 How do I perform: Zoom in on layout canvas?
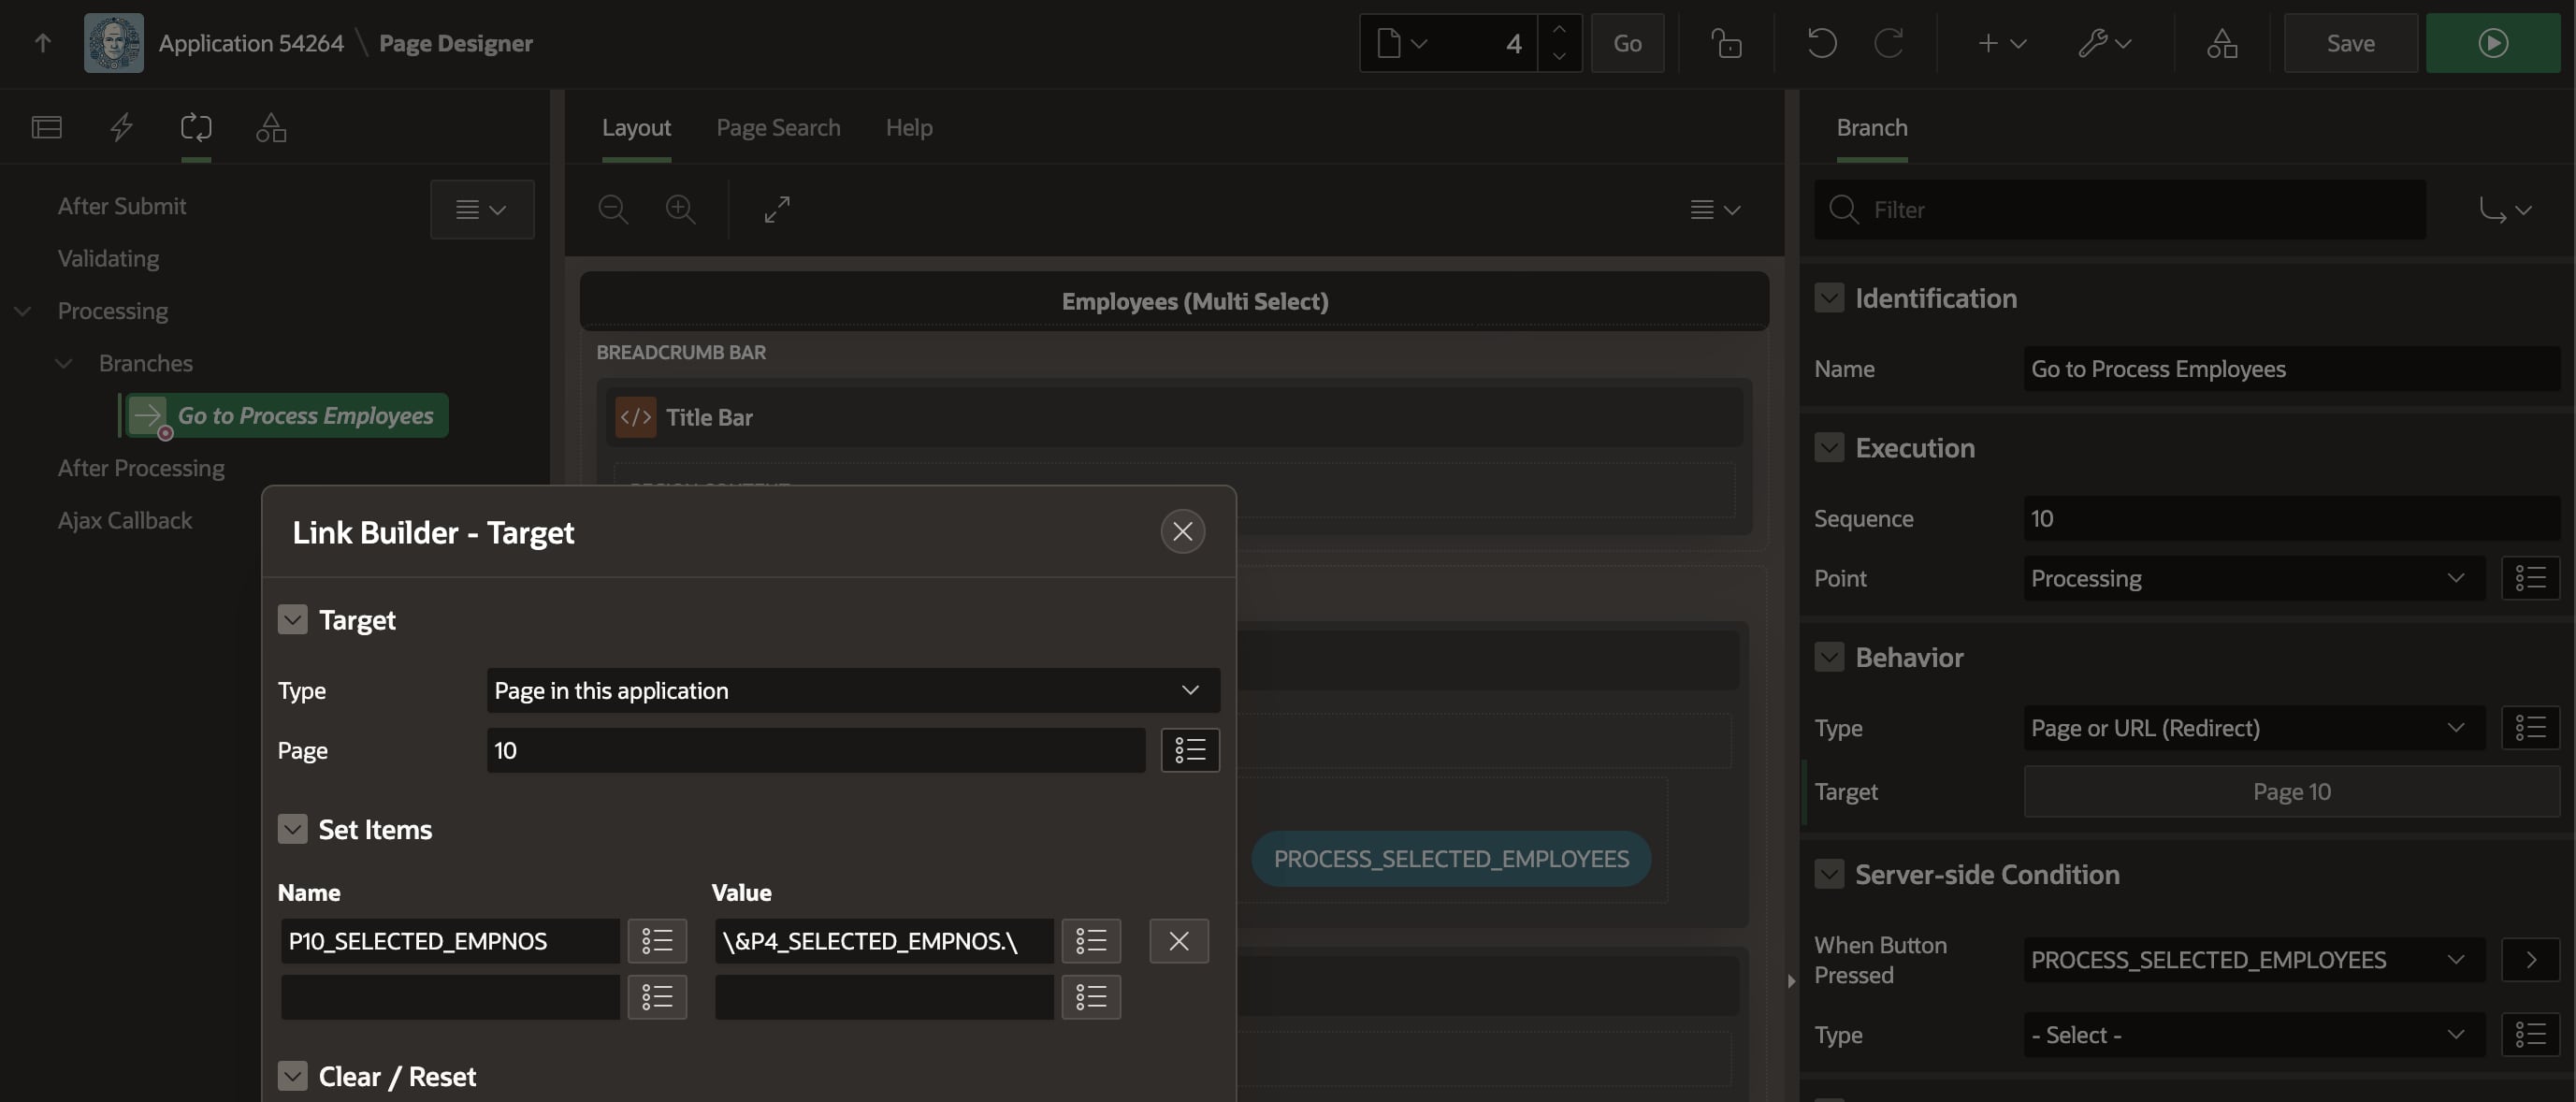[680, 209]
